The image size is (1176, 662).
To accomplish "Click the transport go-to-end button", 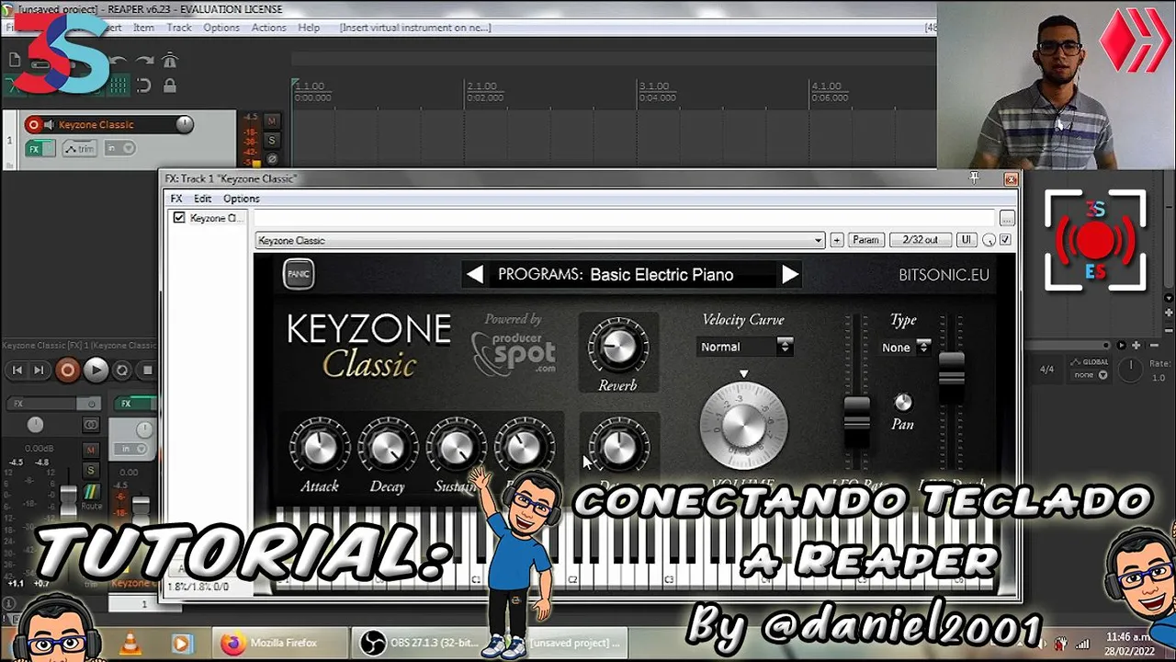I will [x=39, y=370].
